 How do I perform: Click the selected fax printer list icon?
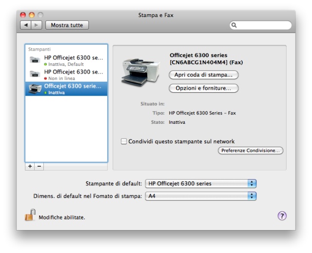click(35, 89)
